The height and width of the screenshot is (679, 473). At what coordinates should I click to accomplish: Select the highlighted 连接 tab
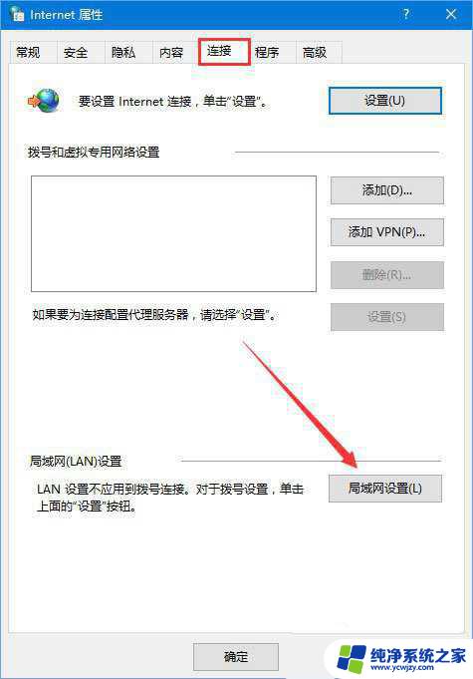click(224, 52)
